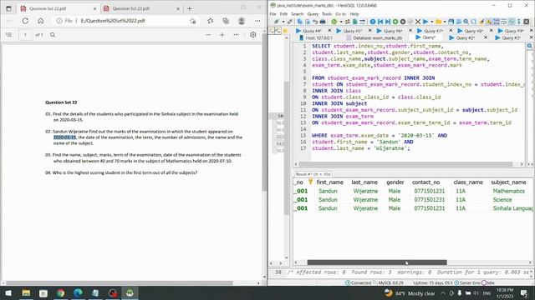This screenshot has width=535, height=300.
Task: Click the Cancel/X icon in HeidiSQL toolbar
Action: 418,22
